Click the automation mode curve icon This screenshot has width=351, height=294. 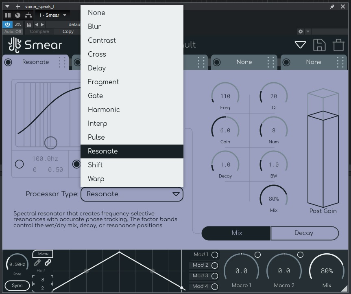click(18, 24)
